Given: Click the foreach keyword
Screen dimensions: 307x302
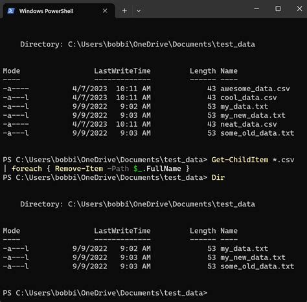Looking at the screenshot, I should 27,169.
